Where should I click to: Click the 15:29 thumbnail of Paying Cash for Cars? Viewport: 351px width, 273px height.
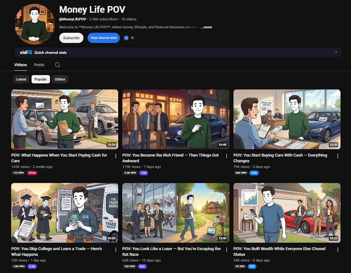click(x=65, y=119)
